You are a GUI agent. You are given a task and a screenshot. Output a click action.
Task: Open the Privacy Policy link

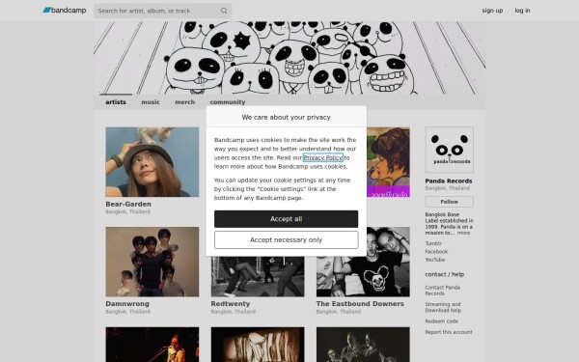(x=323, y=157)
